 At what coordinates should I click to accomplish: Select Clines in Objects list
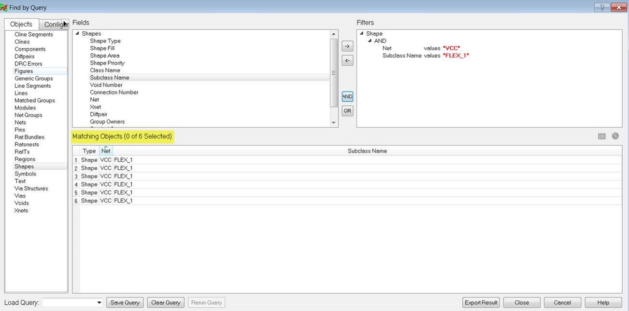pyautogui.click(x=22, y=42)
